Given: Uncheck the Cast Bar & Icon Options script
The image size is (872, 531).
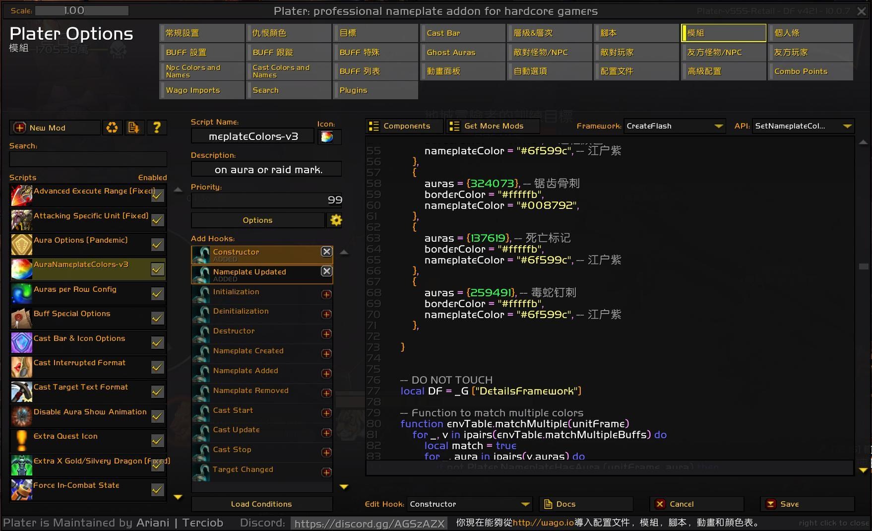Looking at the screenshot, I should click(x=158, y=343).
